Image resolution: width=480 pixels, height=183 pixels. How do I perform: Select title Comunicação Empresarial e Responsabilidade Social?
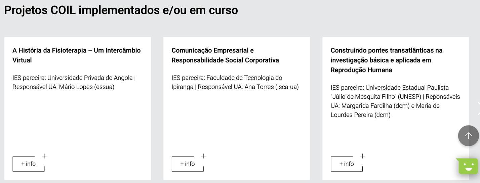tap(225, 55)
